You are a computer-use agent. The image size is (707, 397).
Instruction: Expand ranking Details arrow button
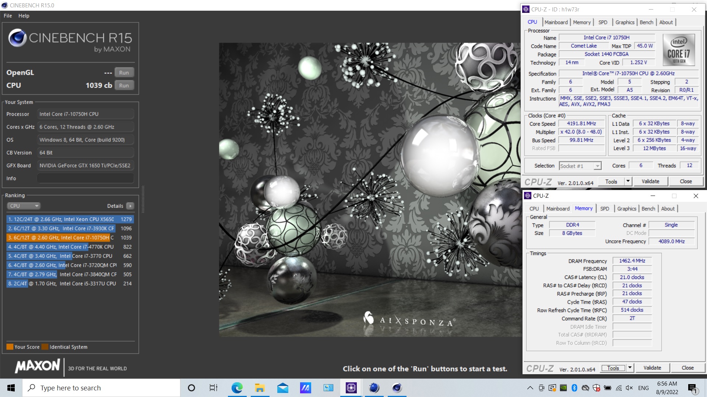(130, 206)
